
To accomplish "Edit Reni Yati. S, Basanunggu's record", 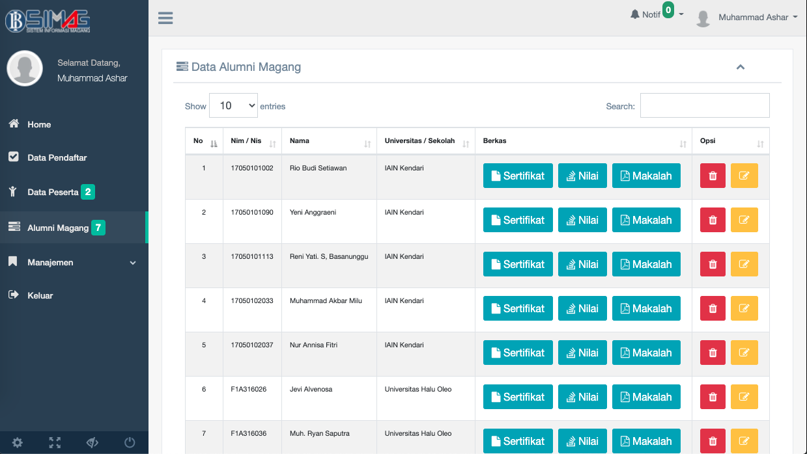I will pyautogui.click(x=744, y=264).
